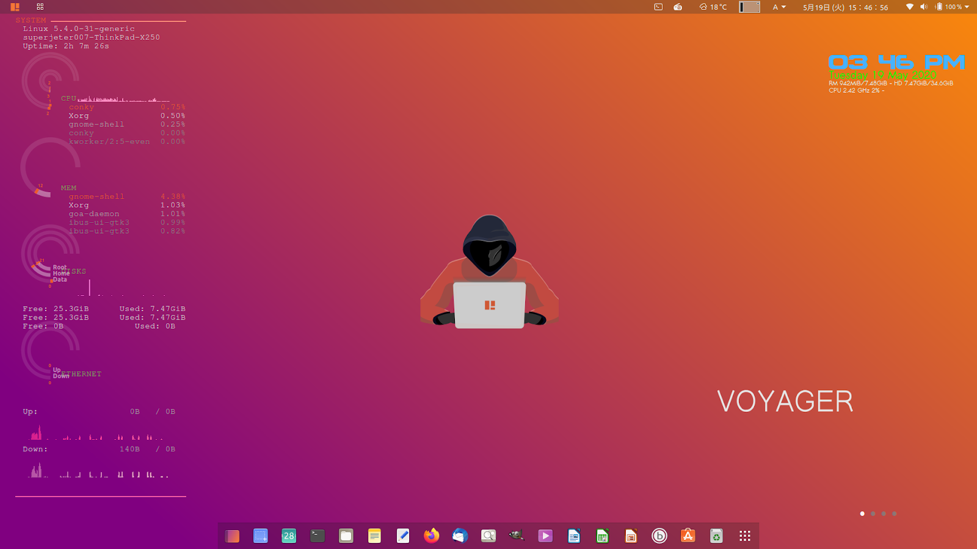
Task: Click the hooded hacker laptop image on desktop
Action: pyautogui.click(x=489, y=272)
